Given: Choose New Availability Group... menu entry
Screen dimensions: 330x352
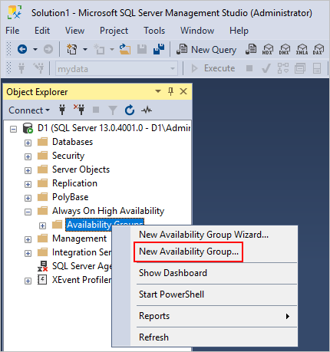Looking at the screenshot, I should [189, 252].
